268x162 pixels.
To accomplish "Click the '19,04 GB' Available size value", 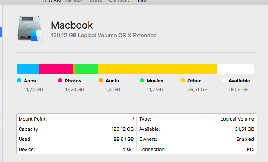I will 239,89.
